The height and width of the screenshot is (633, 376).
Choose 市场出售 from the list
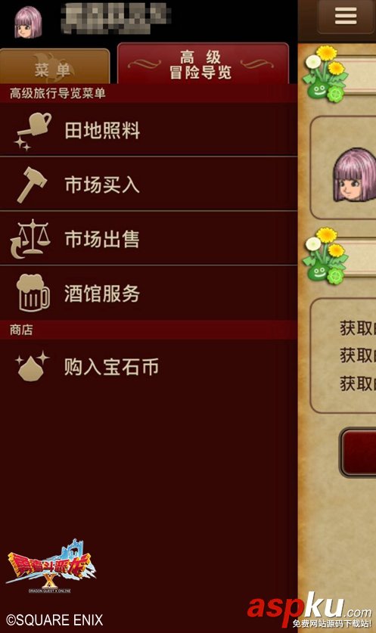(x=148, y=238)
